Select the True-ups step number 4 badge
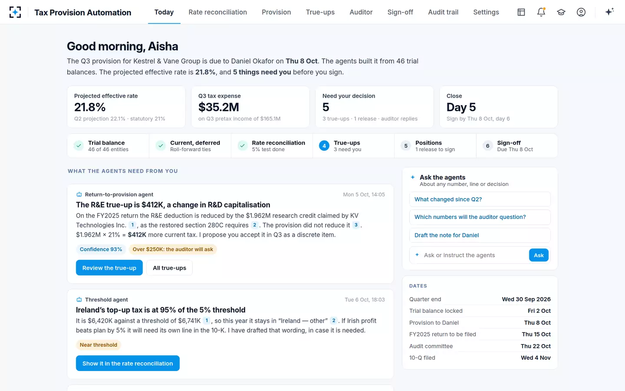This screenshot has height=391, width=625. (x=324, y=146)
